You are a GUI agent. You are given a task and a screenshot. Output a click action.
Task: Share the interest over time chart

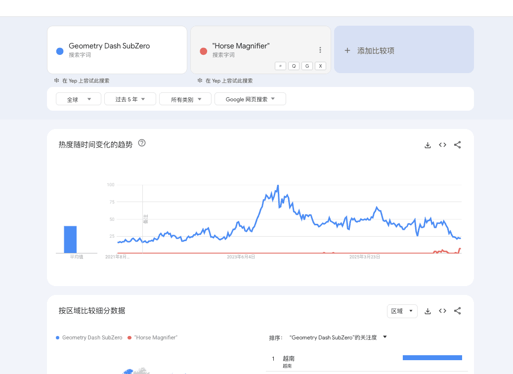[457, 145]
